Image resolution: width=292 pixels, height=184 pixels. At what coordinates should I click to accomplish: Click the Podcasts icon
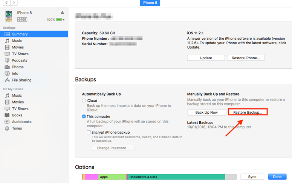coord(7,60)
